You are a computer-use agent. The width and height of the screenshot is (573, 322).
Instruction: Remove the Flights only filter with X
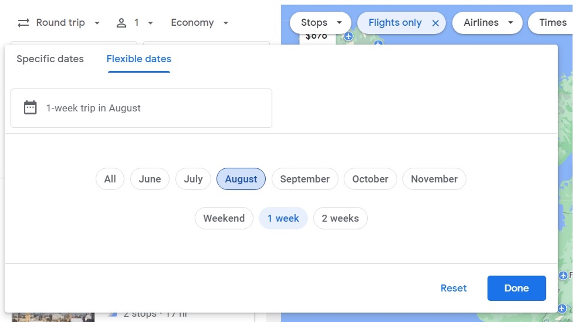[x=435, y=23]
